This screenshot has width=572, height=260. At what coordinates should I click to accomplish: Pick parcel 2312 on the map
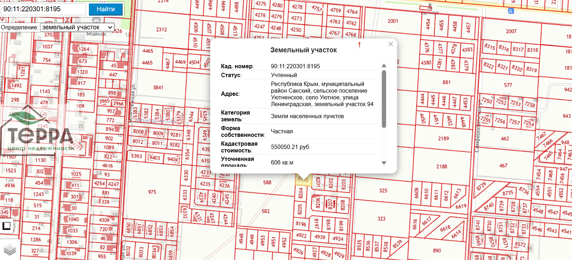coord(161,30)
